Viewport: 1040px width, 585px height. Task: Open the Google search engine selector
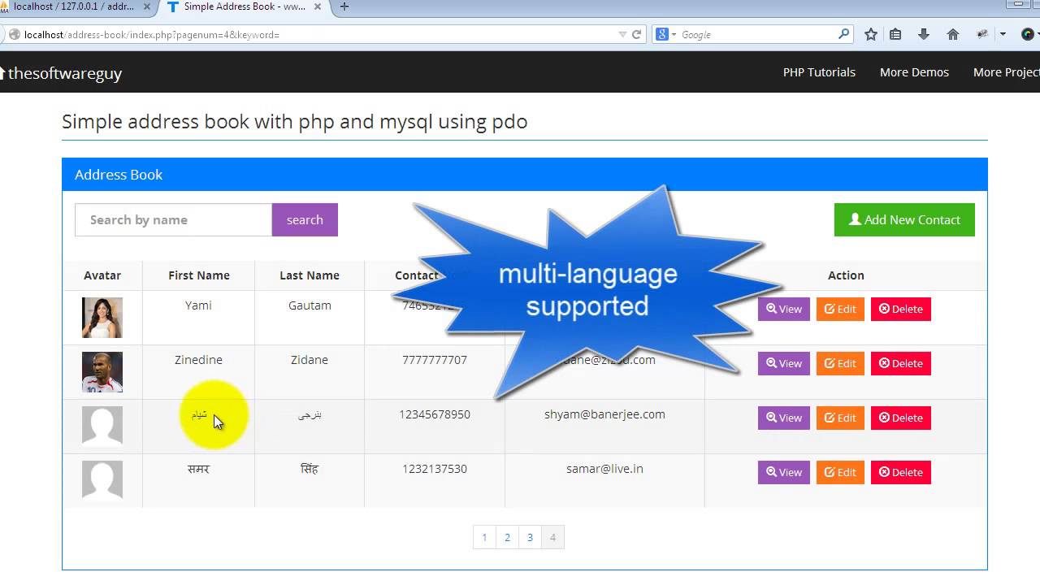coord(666,34)
